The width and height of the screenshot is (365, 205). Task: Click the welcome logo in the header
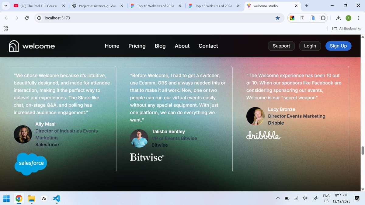32,46
